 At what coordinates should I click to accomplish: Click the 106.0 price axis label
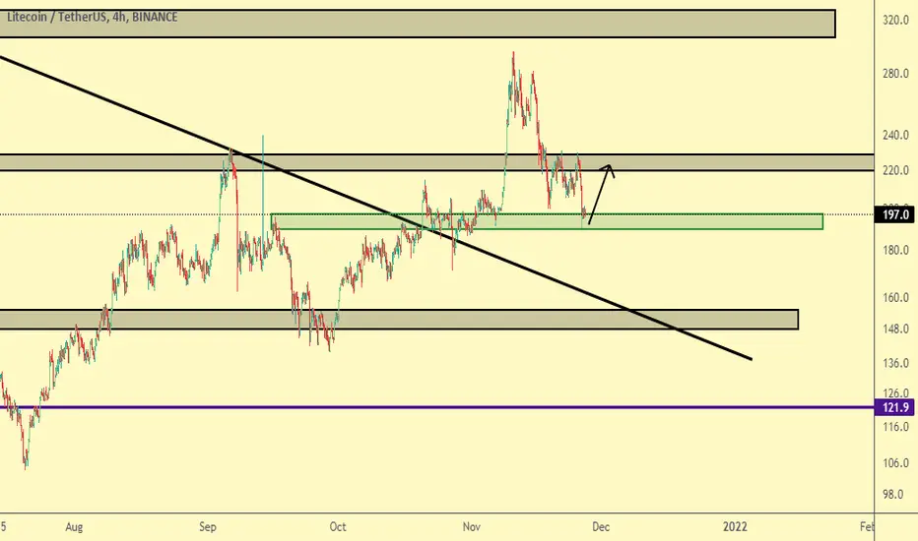(895, 463)
